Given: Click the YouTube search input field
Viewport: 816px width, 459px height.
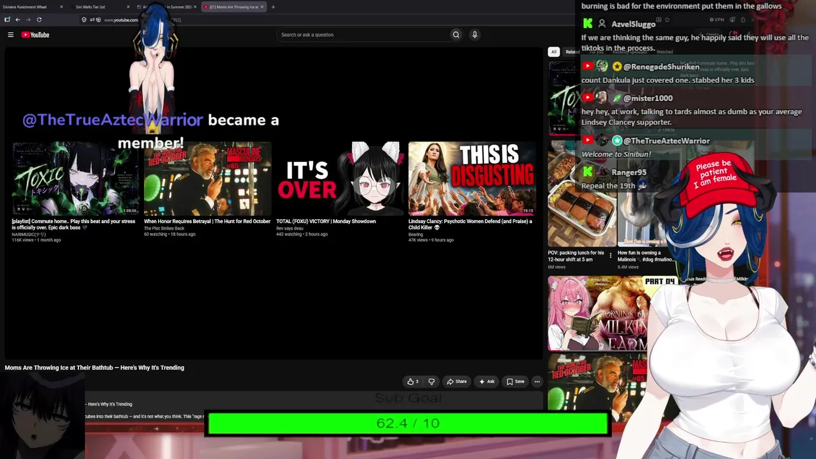Looking at the screenshot, I should pyautogui.click(x=363, y=35).
